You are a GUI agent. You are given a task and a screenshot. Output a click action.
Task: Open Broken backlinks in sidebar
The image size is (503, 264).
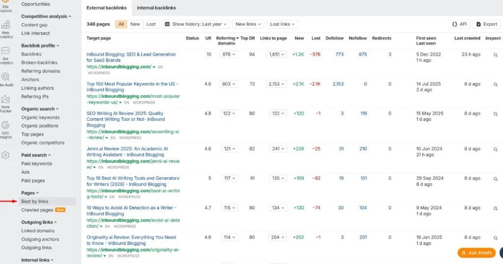click(39, 62)
